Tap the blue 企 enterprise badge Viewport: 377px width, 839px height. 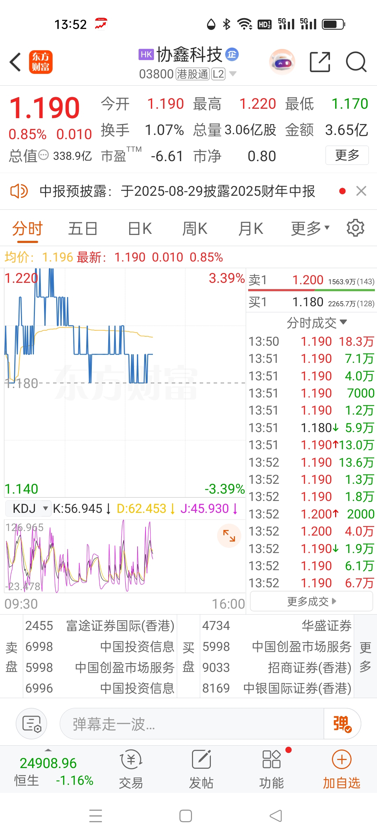(x=232, y=54)
